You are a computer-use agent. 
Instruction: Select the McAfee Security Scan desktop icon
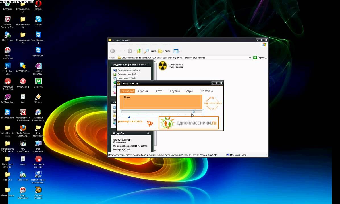pyautogui.click(x=7, y=22)
